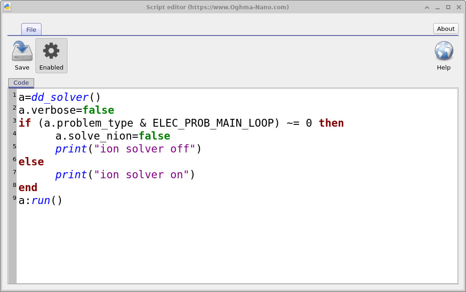
Task: Close the Script editor window
Action: click(x=458, y=7)
